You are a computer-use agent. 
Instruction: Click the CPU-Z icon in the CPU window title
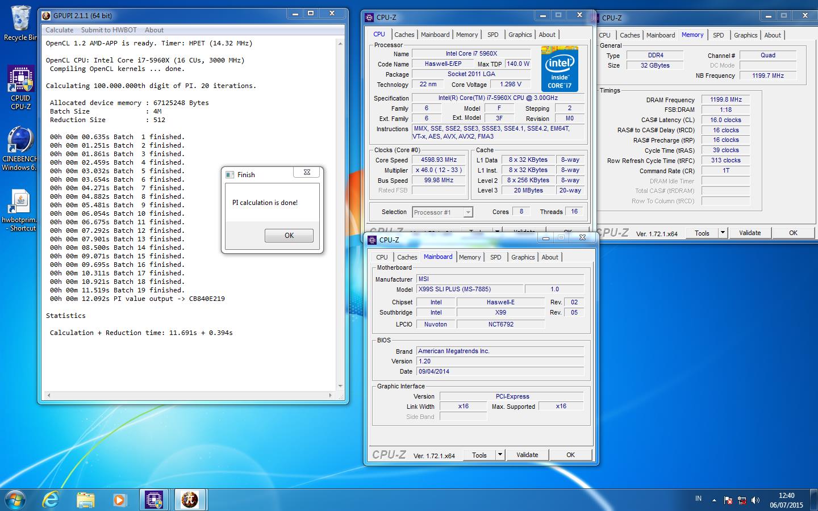370,18
